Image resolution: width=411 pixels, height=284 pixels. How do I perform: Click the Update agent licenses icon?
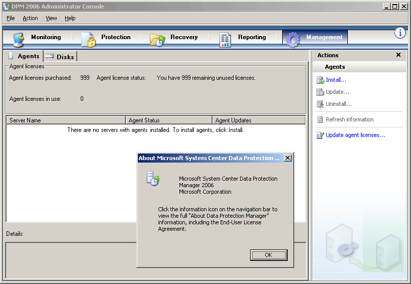[x=320, y=135]
